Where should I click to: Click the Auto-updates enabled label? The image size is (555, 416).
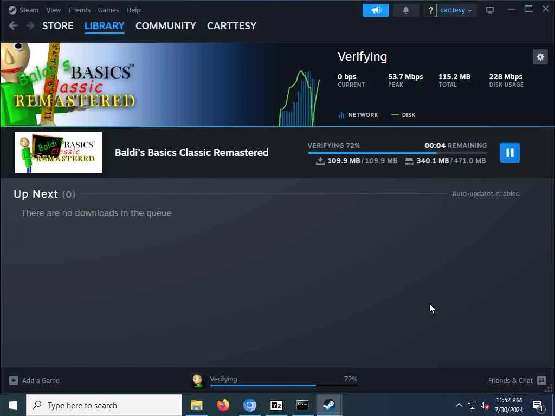point(486,194)
